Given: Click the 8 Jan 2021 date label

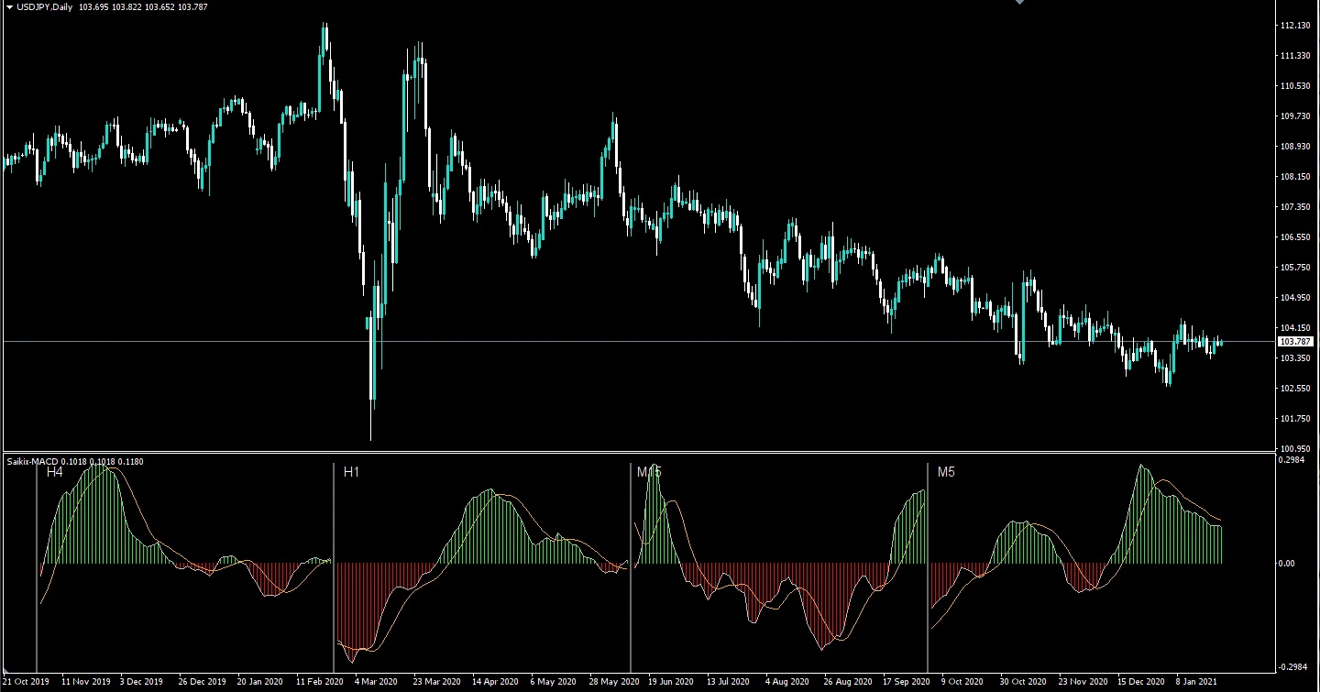Looking at the screenshot, I should [1194, 682].
